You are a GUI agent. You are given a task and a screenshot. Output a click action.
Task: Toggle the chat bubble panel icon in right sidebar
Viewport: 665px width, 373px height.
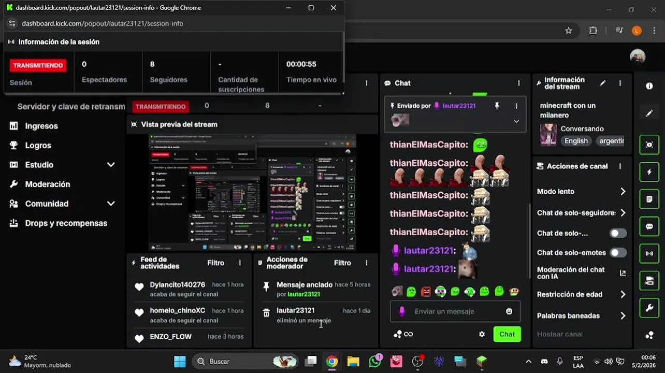[649, 226]
